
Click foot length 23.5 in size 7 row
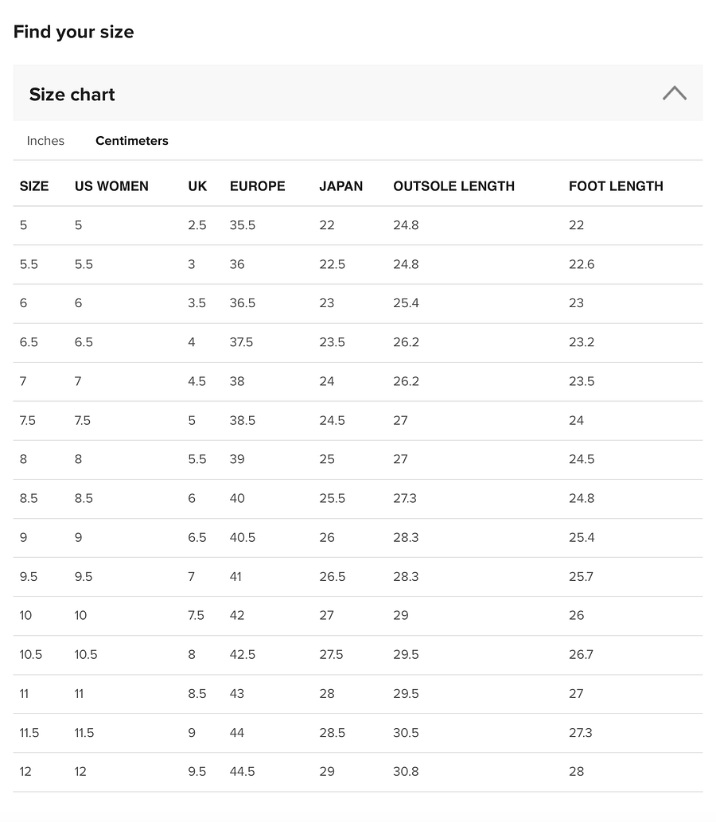(x=582, y=381)
